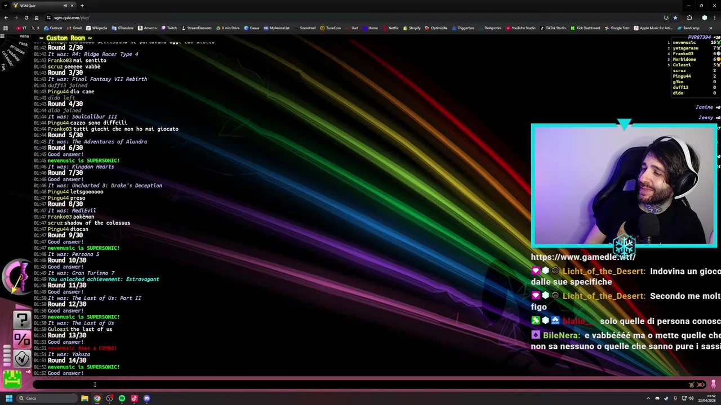Screen dimensions: 721x405
Task: Select the percent sign tool button
Action: tap(22, 339)
